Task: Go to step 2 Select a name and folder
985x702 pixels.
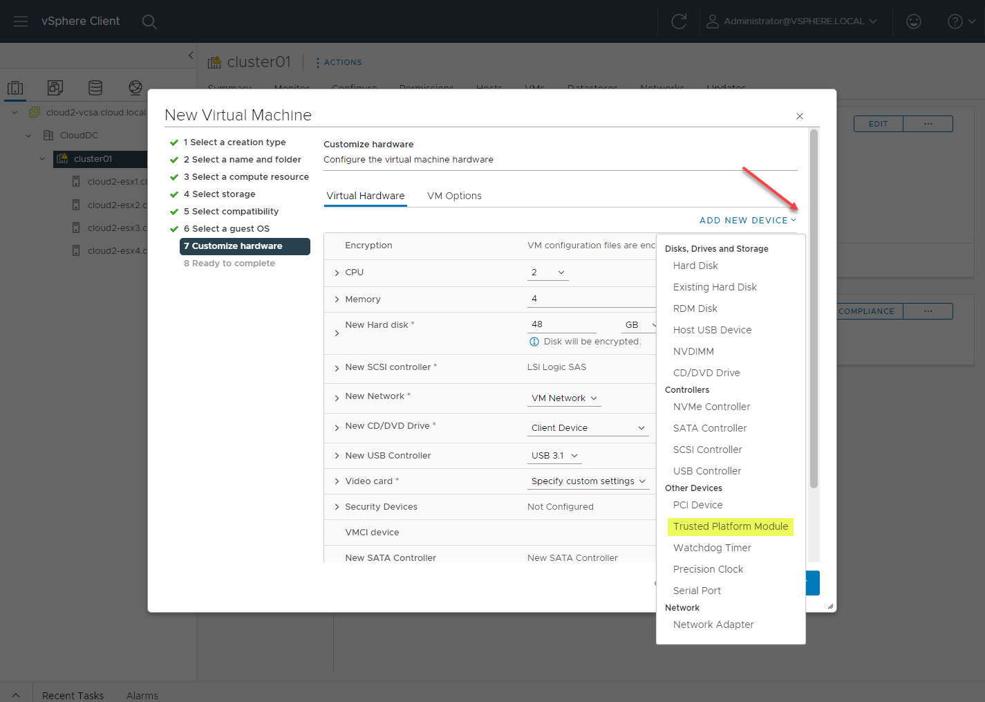Action: [242, 160]
